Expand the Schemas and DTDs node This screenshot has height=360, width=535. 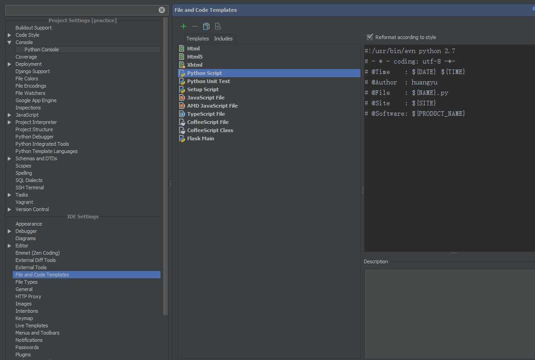point(9,158)
